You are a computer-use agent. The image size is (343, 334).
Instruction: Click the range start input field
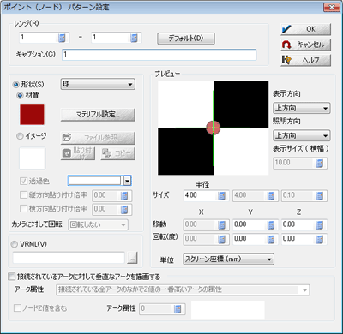[x=39, y=38]
